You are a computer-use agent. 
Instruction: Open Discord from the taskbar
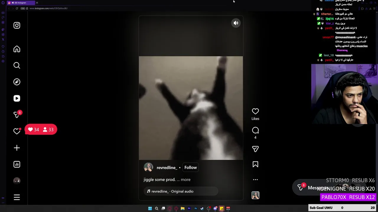point(215,208)
